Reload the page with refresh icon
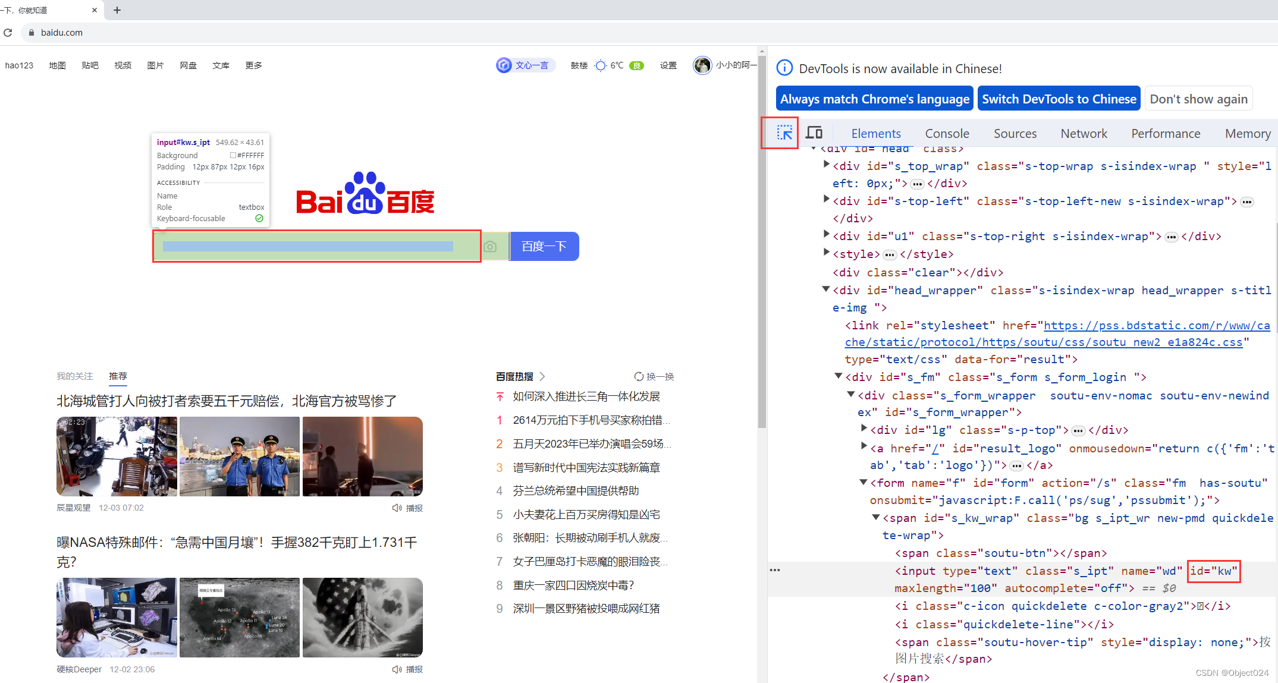This screenshot has height=683, width=1278. click(8, 33)
